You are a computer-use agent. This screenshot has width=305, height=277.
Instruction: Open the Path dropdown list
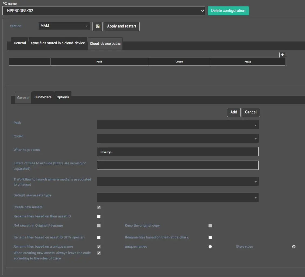(x=177, y=125)
